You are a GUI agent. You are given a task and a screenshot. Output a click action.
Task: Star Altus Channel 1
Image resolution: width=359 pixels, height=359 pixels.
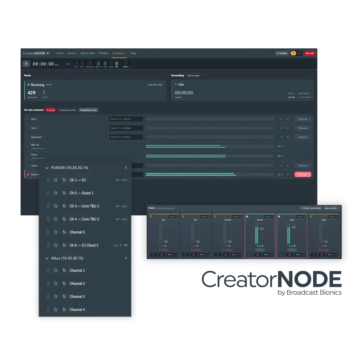click(x=56, y=270)
